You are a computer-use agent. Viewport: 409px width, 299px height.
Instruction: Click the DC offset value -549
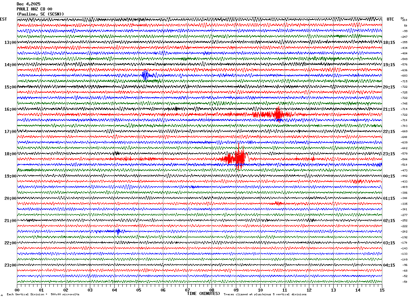point(404,59)
